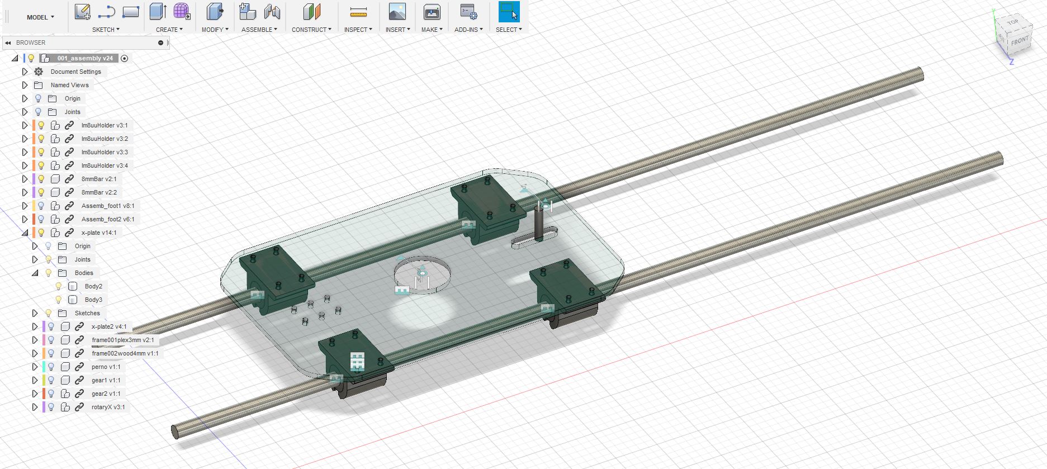The height and width of the screenshot is (469, 1047).
Task: Click the Offset Plane construct icon
Action: tap(312, 12)
